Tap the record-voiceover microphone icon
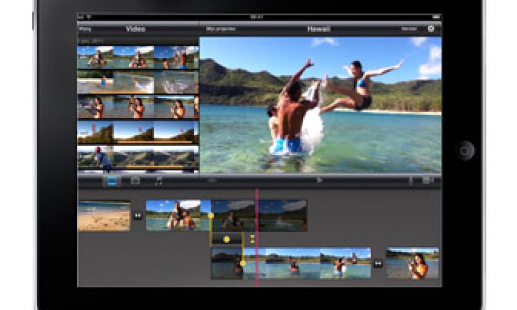The image size is (517, 310). (x=411, y=180)
